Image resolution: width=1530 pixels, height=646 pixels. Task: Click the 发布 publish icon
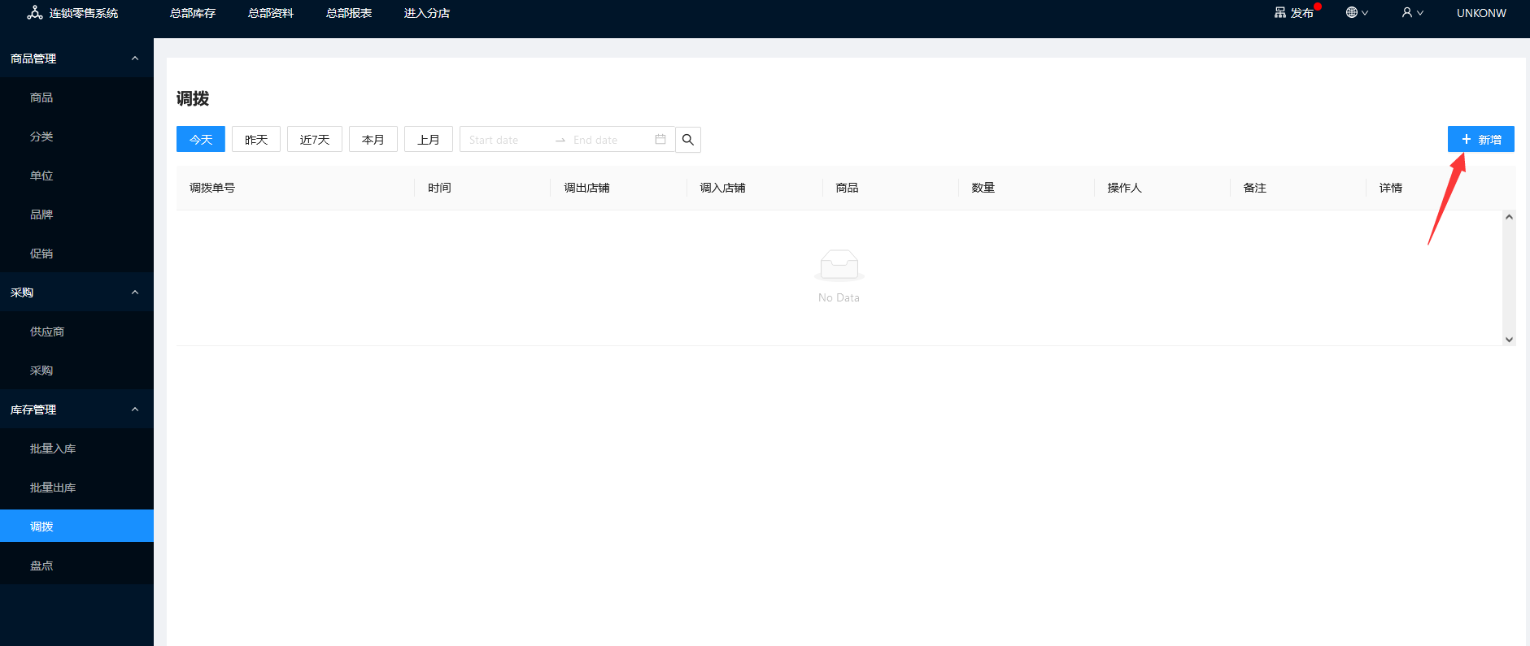1280,13
